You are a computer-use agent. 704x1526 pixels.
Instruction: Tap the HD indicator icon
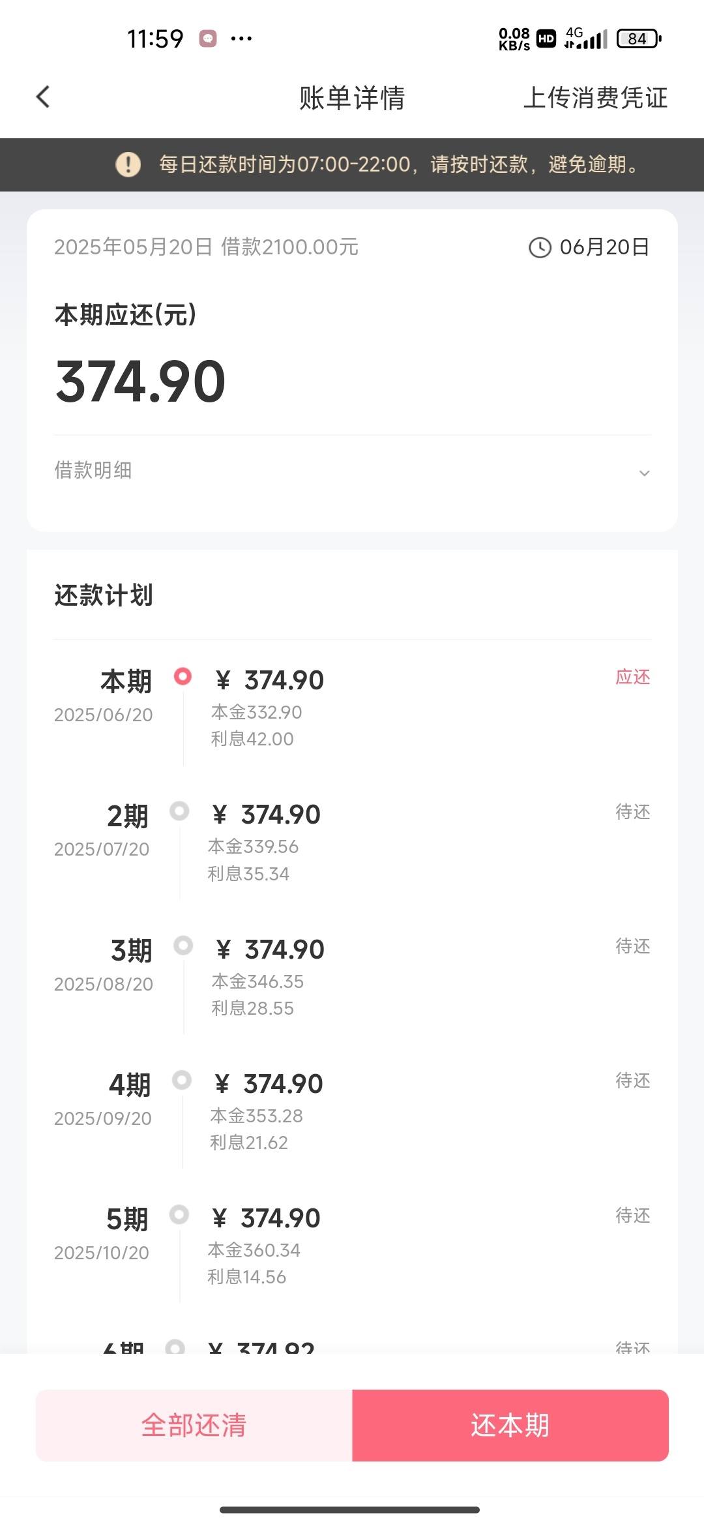(546, 39)
